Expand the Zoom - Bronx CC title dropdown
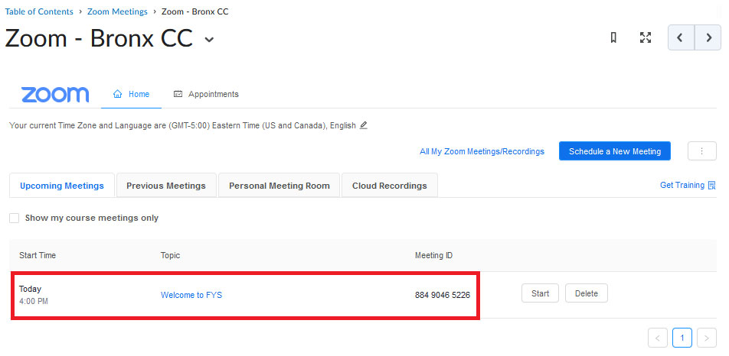 tap(209, 40)
